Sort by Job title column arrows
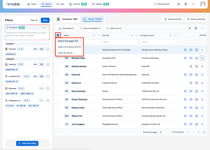This screenshot has width=210, height=150. coord(132,35)
